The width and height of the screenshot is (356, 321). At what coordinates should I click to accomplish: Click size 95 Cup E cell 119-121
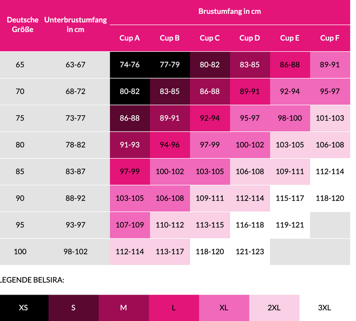(290, 225)
